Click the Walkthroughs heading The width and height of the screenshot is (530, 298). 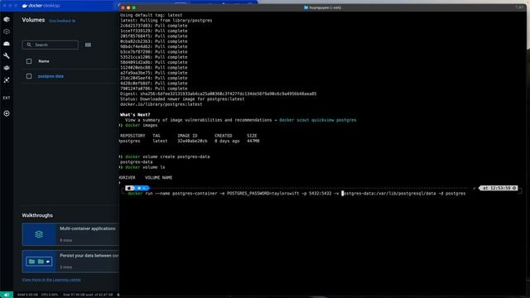coord(37,215)
